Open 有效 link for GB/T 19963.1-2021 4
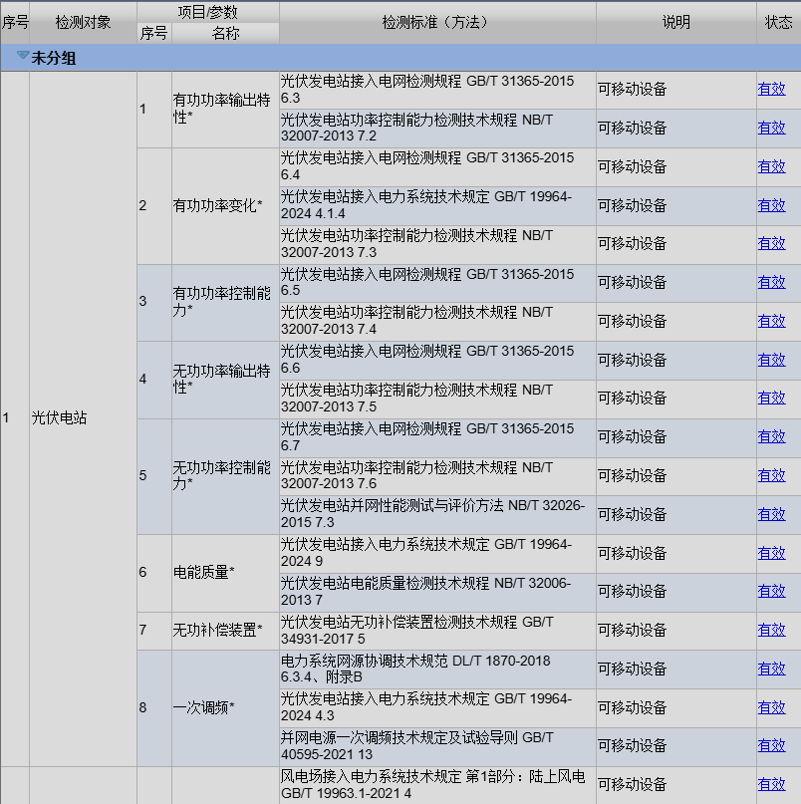 [x=771, y=784]
